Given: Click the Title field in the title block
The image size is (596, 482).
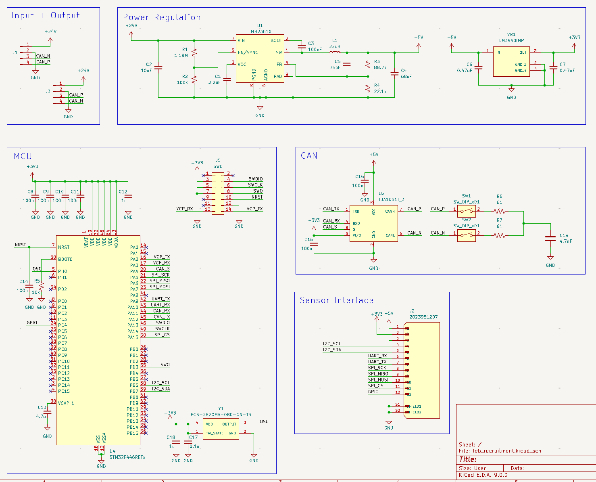Looking at the screenshot, I should click(x=468, y=459).
